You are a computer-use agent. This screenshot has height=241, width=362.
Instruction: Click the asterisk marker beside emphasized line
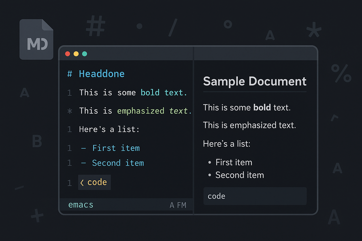coord(70,111)
